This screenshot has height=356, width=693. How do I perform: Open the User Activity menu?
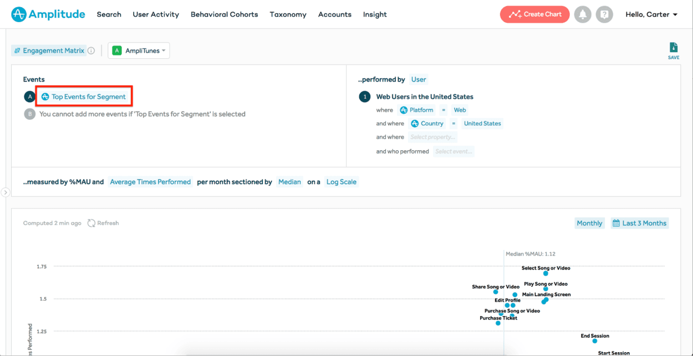click(156, 14)
